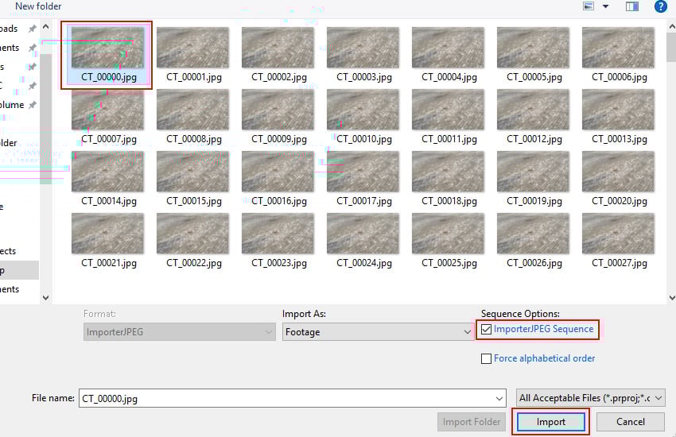Select thumbnail CT_00021.jpg
This screenshot has width=676, height=437.
pyautogui.click(x=107, y=234)
